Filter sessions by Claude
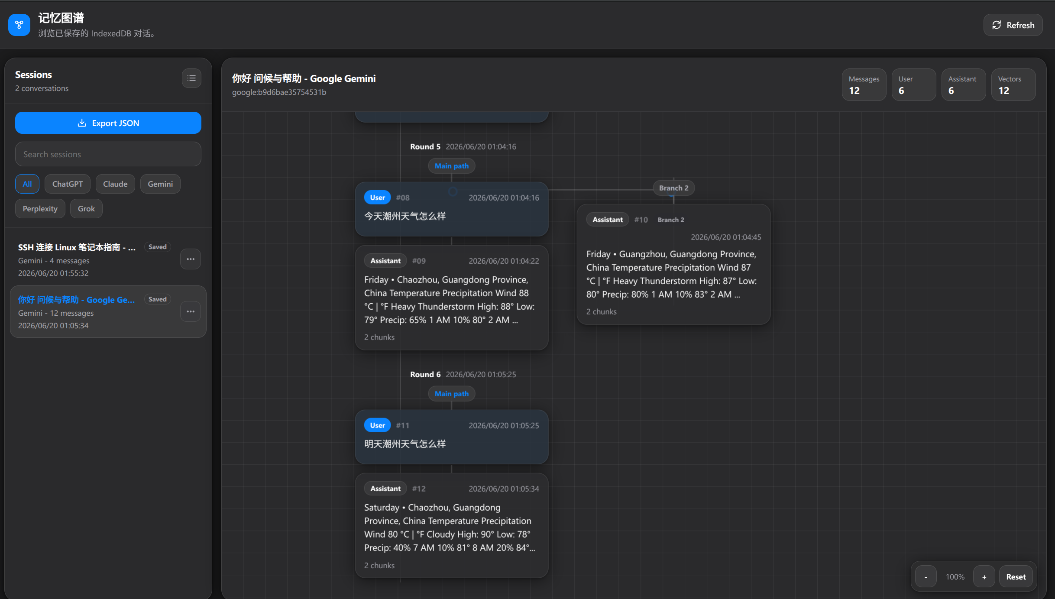Screen dimensions: 1055x599 coord(115,184)
